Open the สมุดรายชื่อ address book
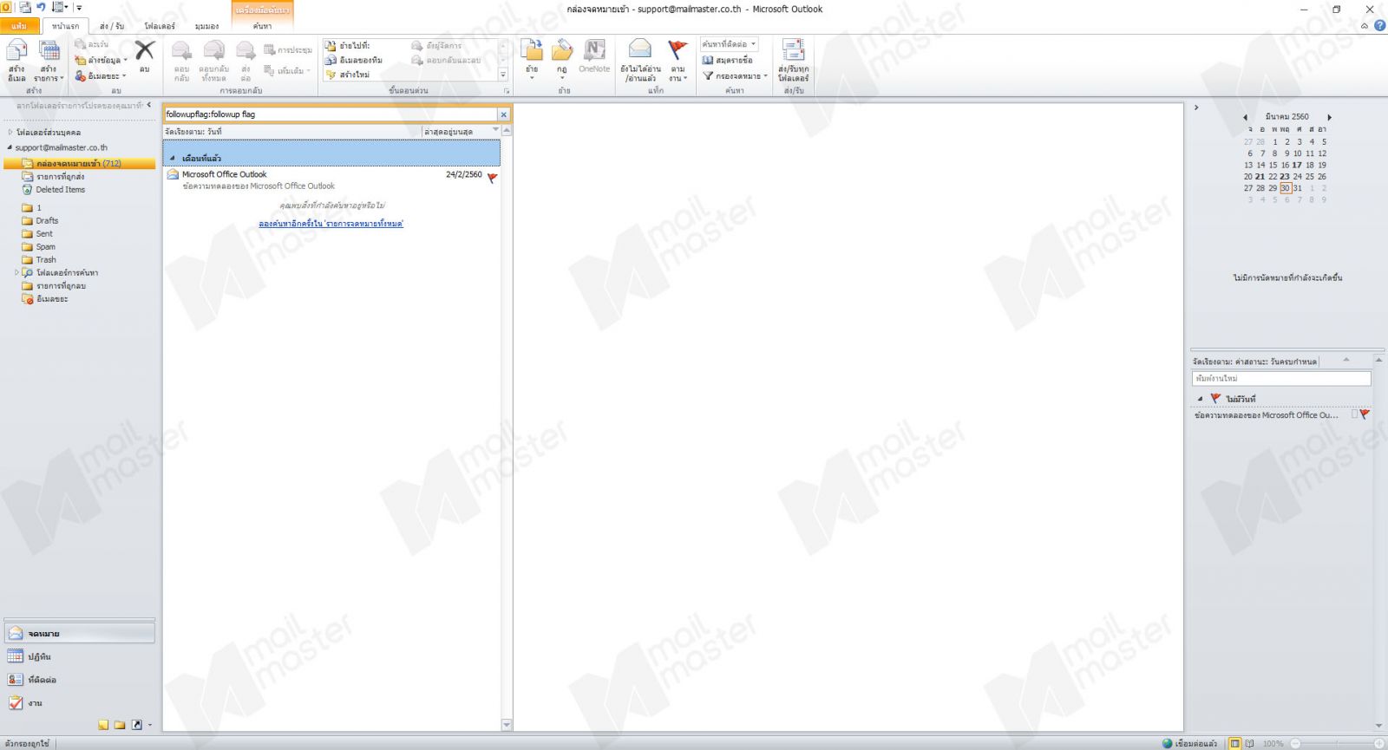1388x750 pixels. (728, 60)
